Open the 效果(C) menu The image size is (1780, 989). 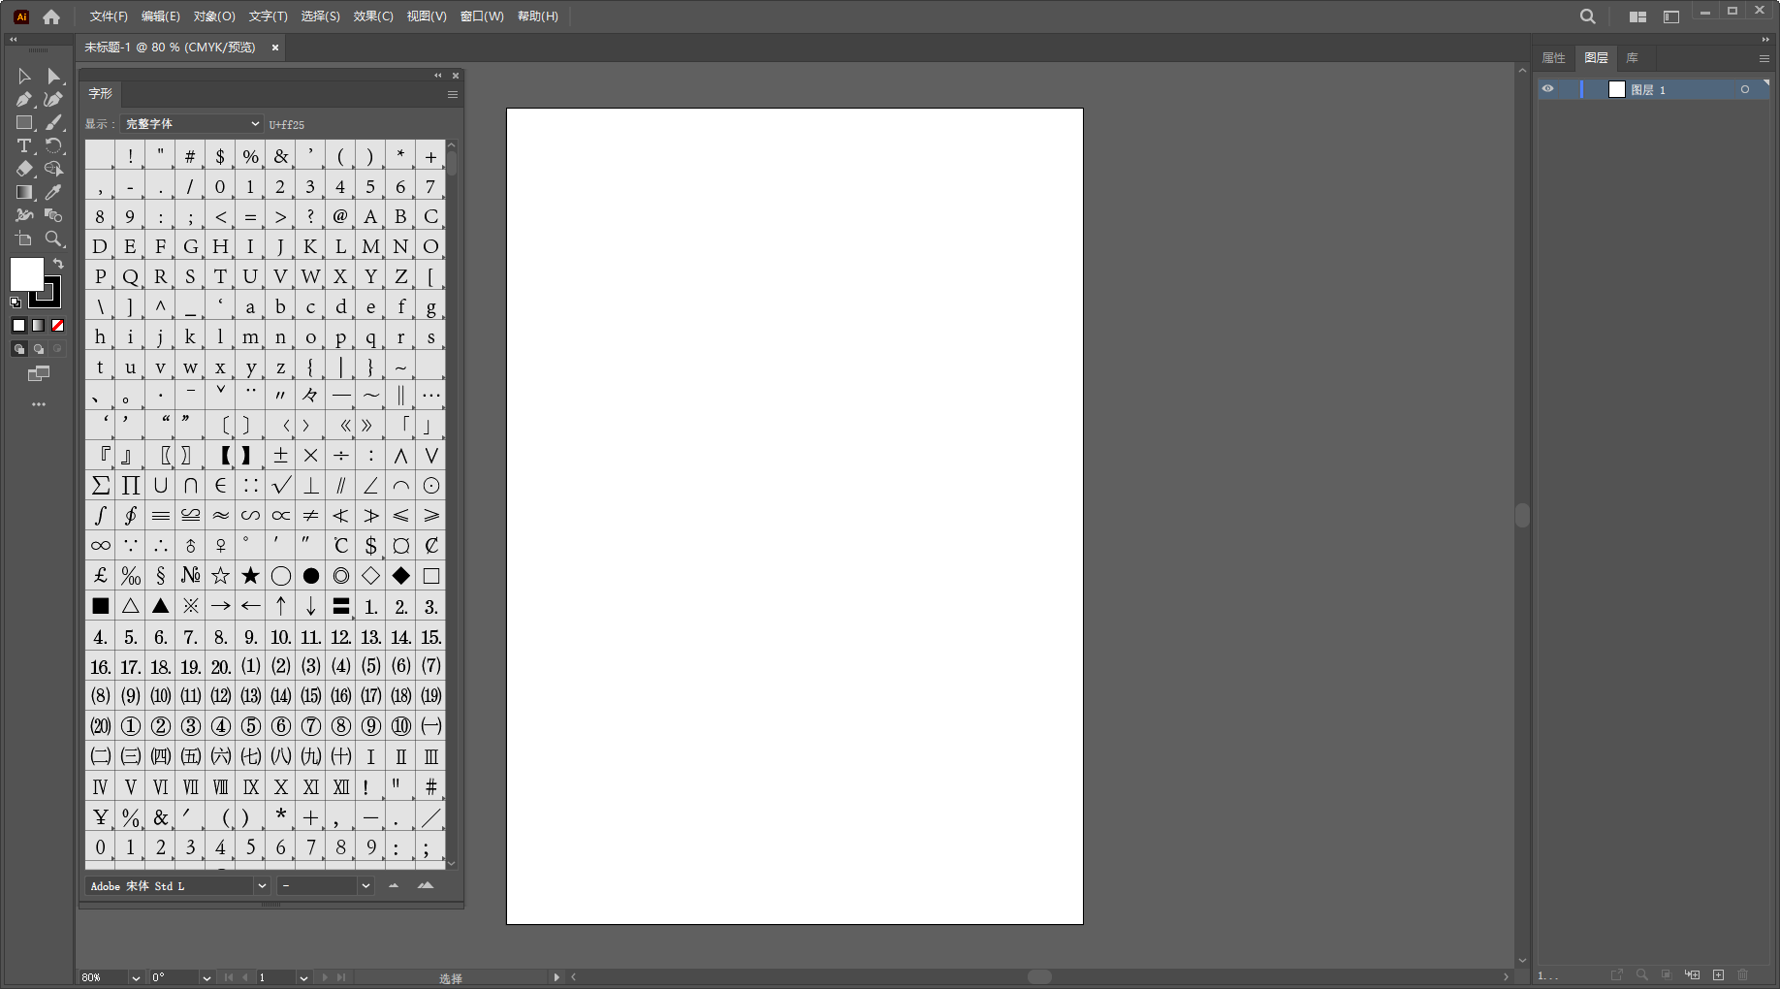(373, 16)
